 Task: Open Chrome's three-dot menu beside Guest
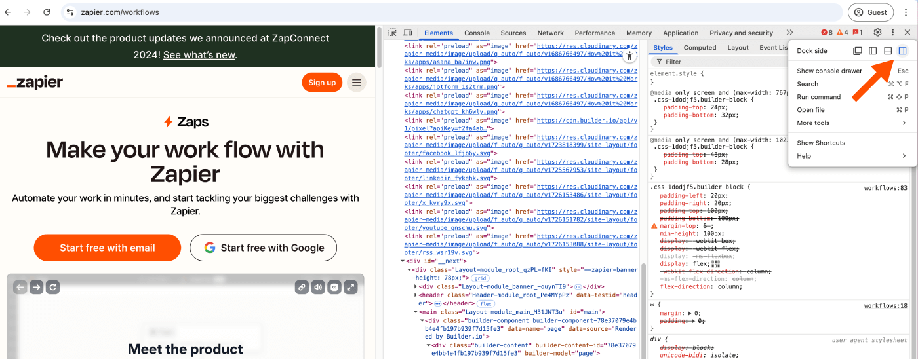click(x=907, y=12)
